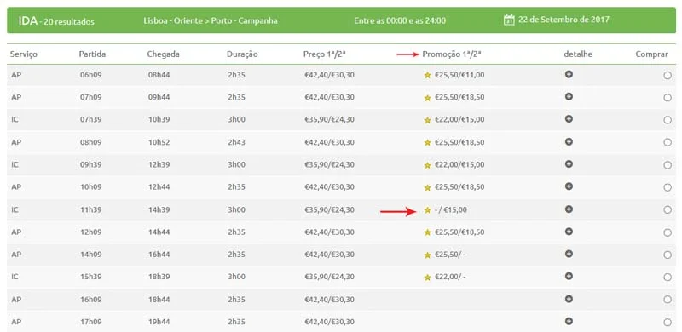The image size is (682, 332).
Task: Click promo price - / €15,00
Action: click(451, 209)
